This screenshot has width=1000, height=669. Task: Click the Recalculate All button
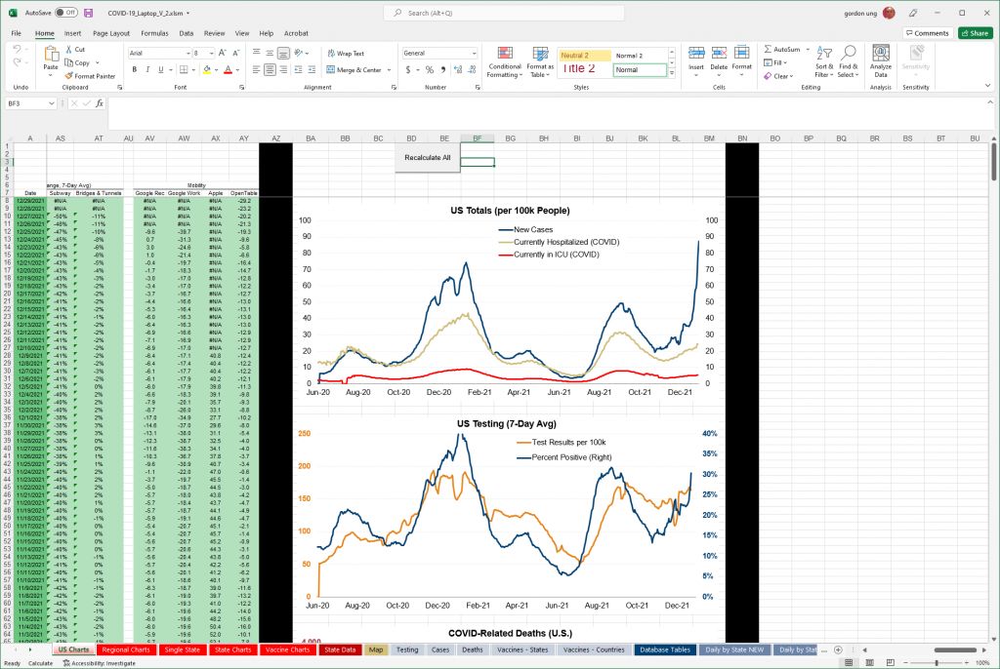coord(427,156)
